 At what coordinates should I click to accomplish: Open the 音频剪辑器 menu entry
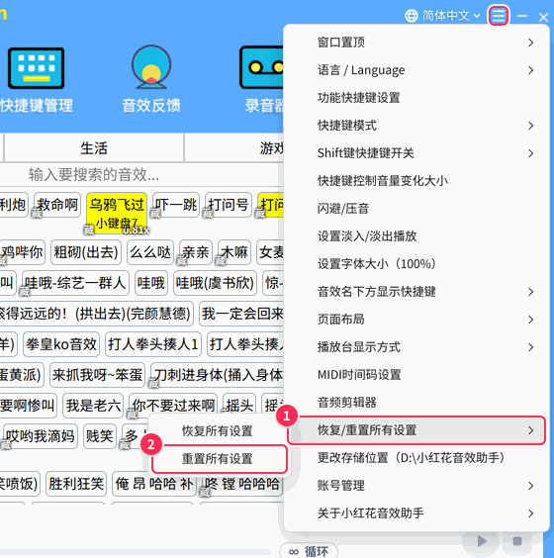coord(416,403)
